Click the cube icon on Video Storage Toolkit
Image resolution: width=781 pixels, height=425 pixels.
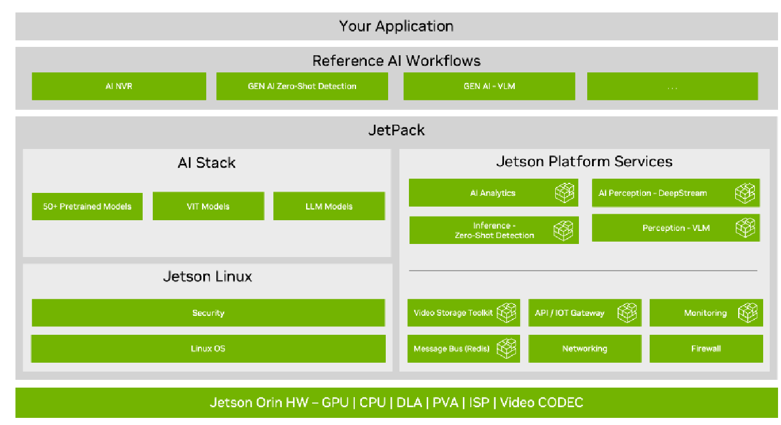[x=506, y=313]
